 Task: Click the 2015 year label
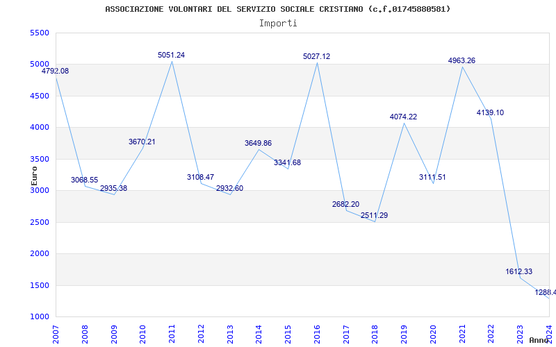click(288, 335)
